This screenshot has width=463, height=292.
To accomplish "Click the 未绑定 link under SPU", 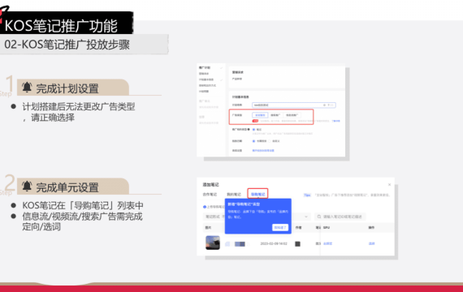I will (328, 243).
